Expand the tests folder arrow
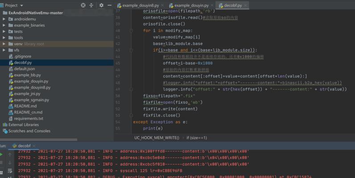 4,32
